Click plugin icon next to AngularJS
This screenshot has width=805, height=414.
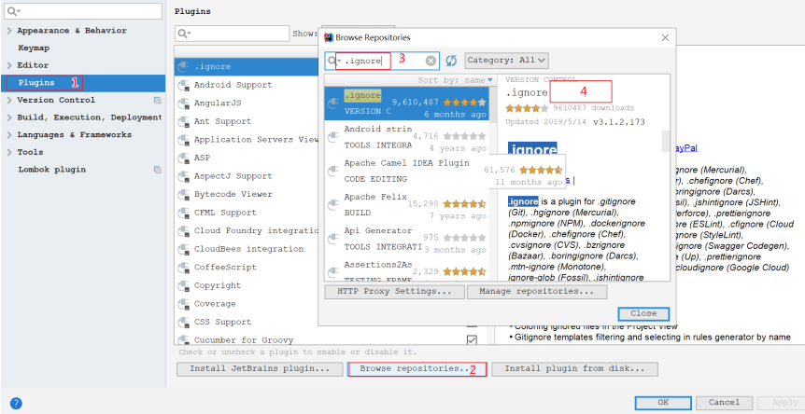(183, 103)
